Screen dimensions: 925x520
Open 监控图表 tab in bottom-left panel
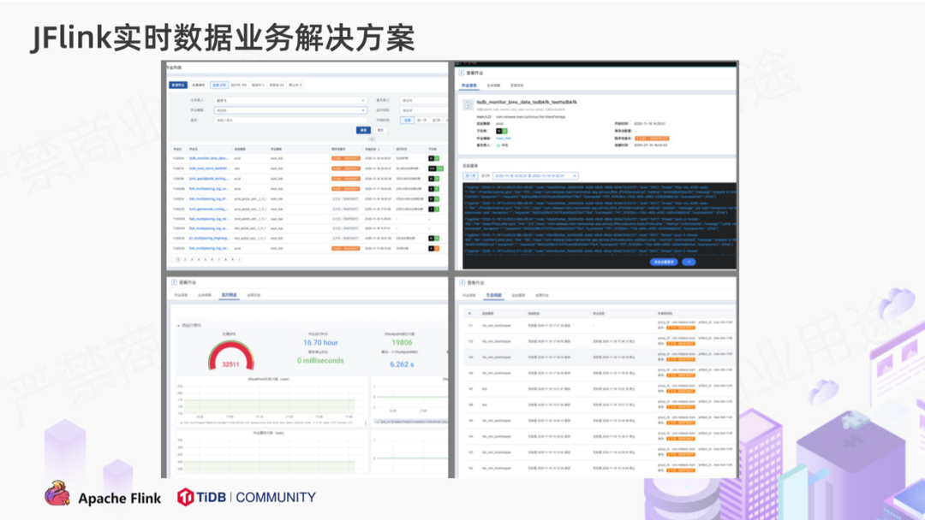click(x=229, y=295)
